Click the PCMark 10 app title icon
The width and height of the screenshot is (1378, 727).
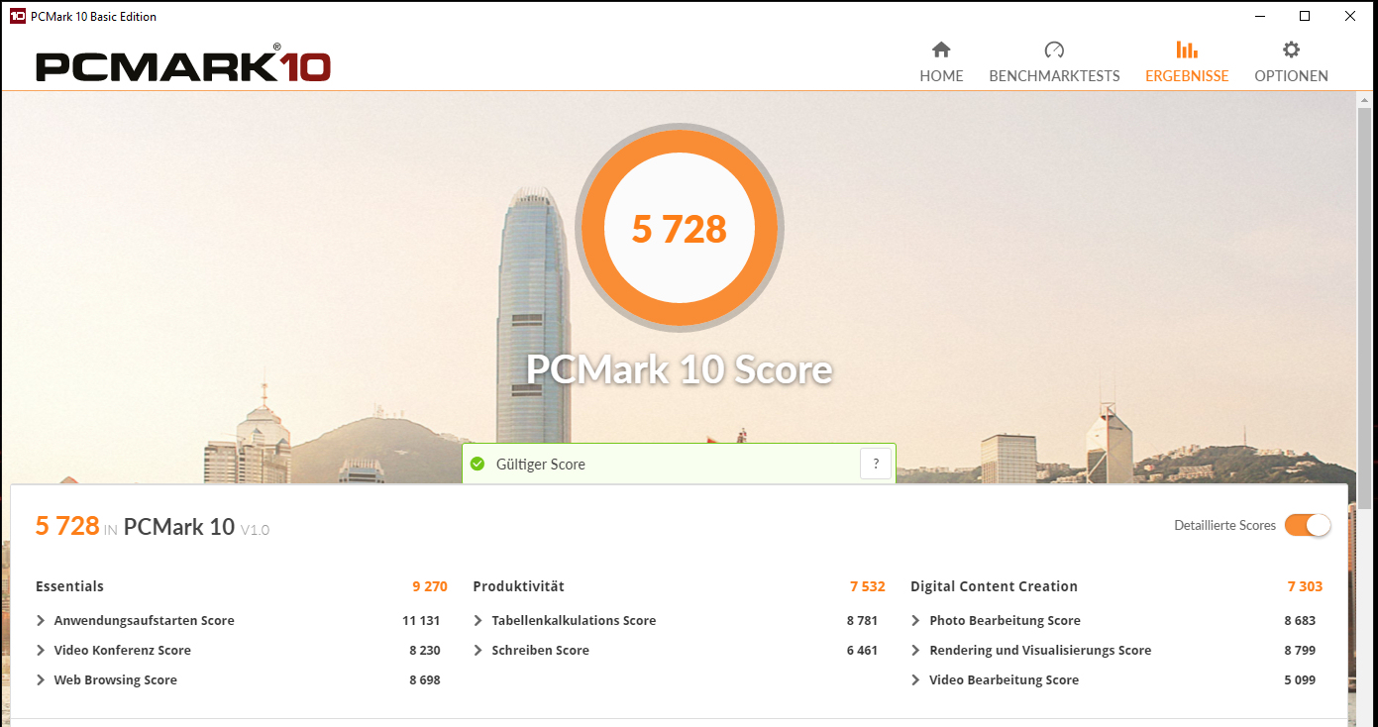click(x=17, y=16)
